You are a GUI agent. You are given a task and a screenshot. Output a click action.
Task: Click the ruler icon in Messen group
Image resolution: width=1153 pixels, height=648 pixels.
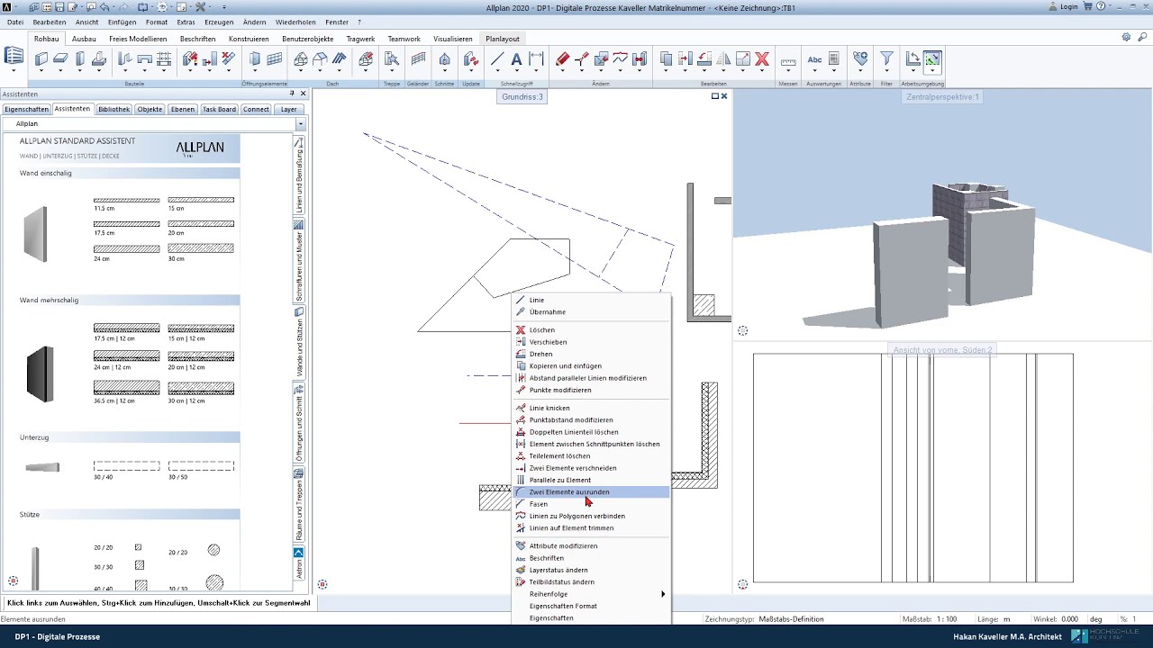pyautogui.click(x=788, y=61)
